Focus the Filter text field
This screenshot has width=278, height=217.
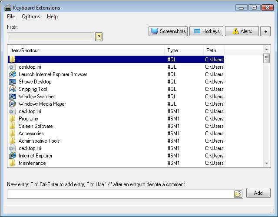pos(50,37)
